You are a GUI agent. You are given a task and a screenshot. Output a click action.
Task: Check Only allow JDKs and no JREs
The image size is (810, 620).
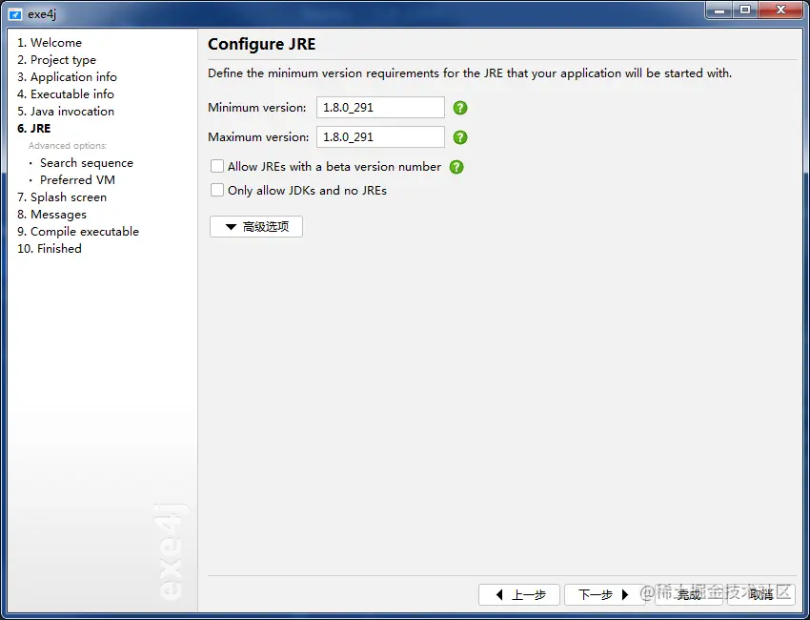pyautogui.click(x=217, y=190)
